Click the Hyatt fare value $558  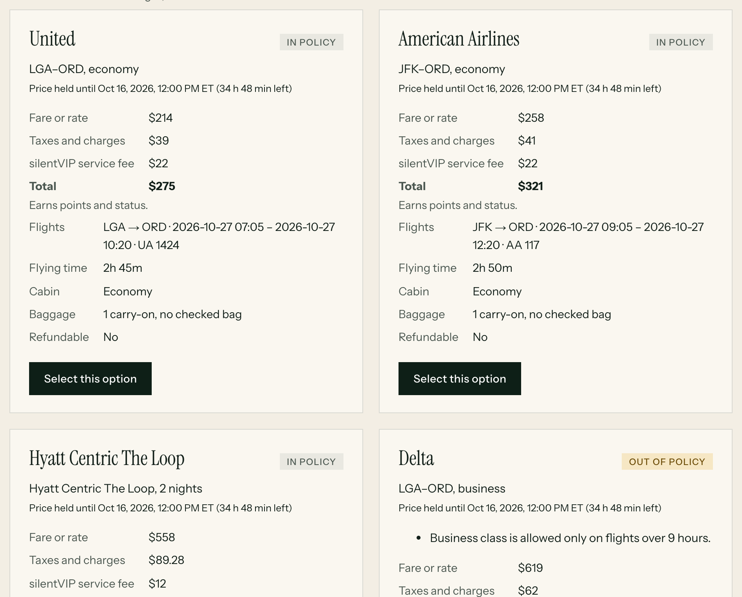162,537
